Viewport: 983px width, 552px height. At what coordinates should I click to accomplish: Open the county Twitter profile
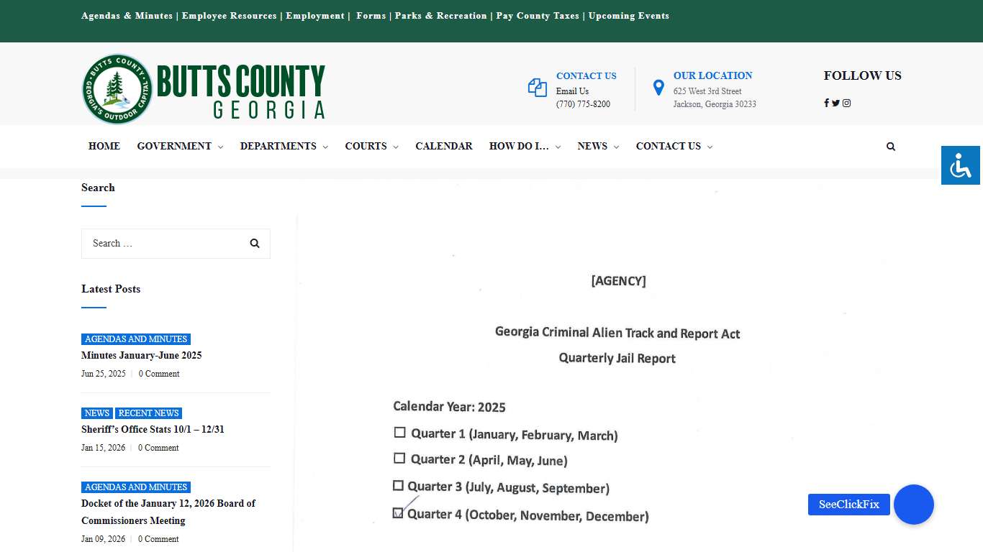pos(835,103)
